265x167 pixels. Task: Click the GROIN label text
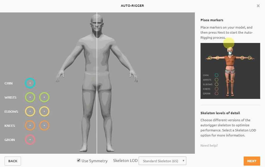pyautogui.click(x=10, y=140)
